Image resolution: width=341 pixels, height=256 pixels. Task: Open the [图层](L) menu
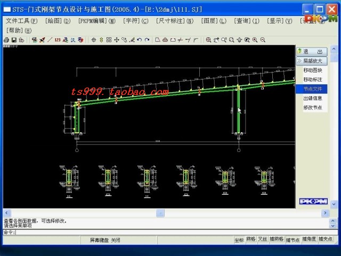pos(214,21)
